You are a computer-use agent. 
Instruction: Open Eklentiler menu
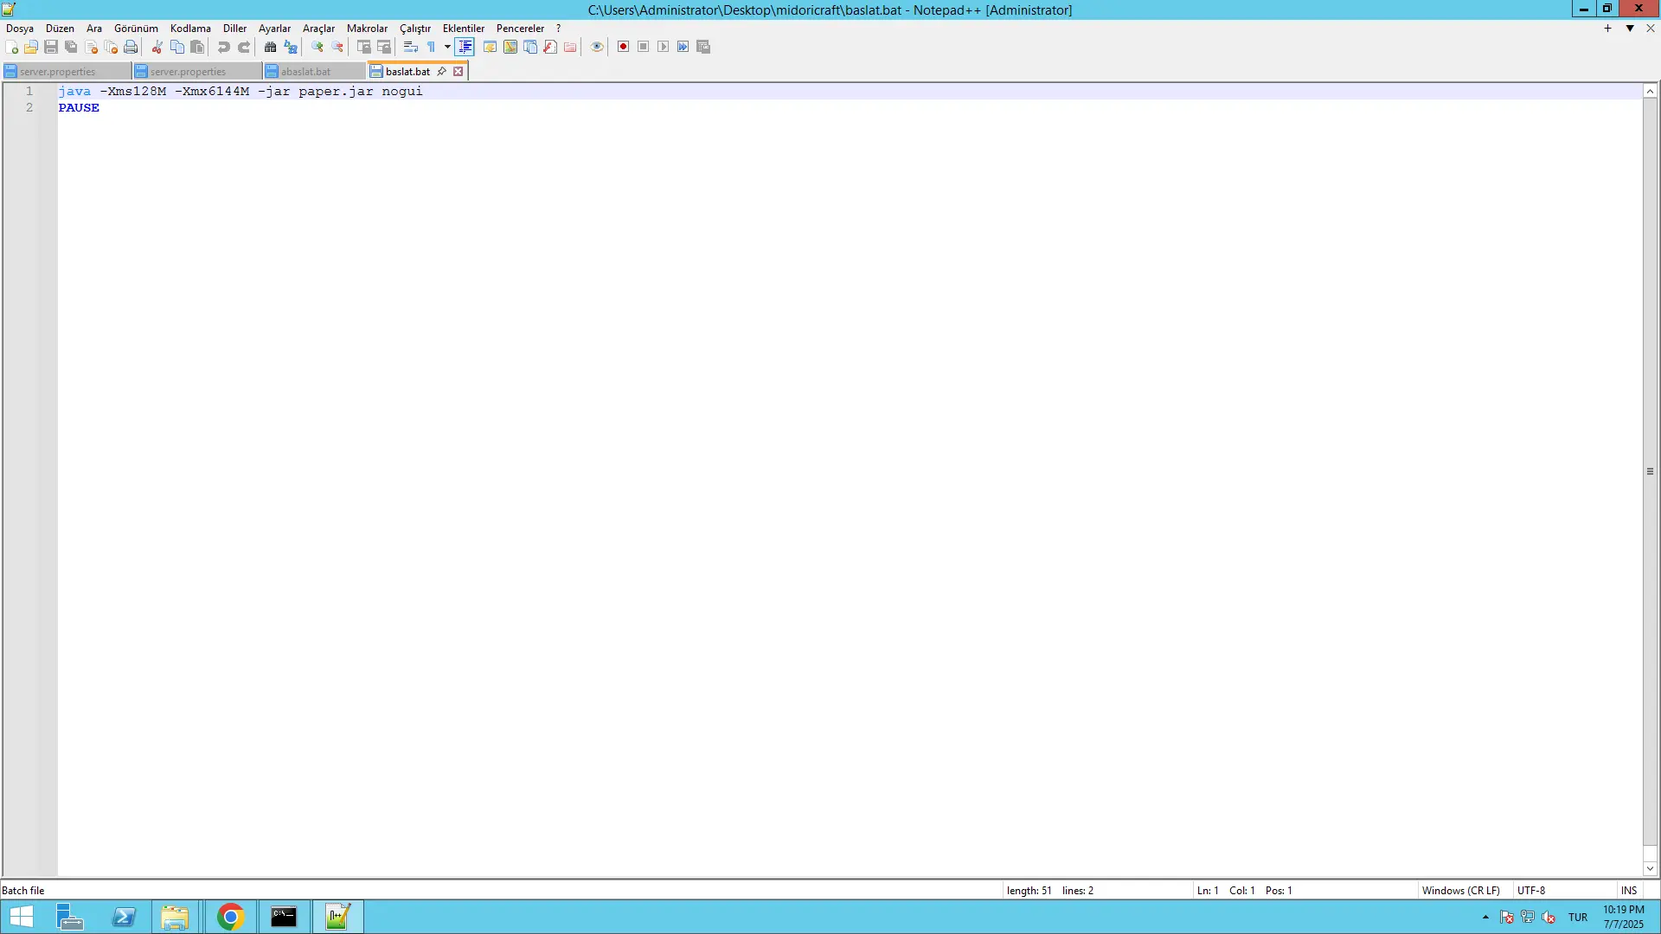click(x=464, y=29)
